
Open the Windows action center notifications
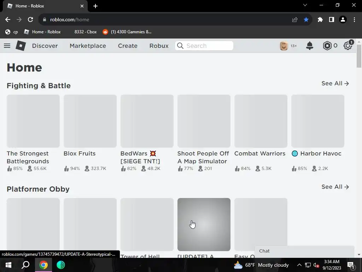pyautogui.click(x=351, y=265)
